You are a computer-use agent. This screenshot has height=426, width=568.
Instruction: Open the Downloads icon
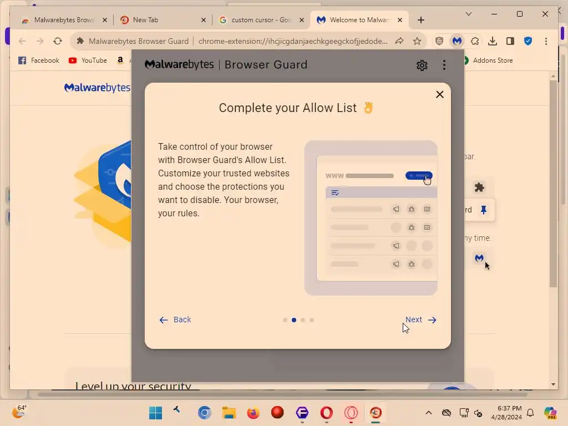493,41
